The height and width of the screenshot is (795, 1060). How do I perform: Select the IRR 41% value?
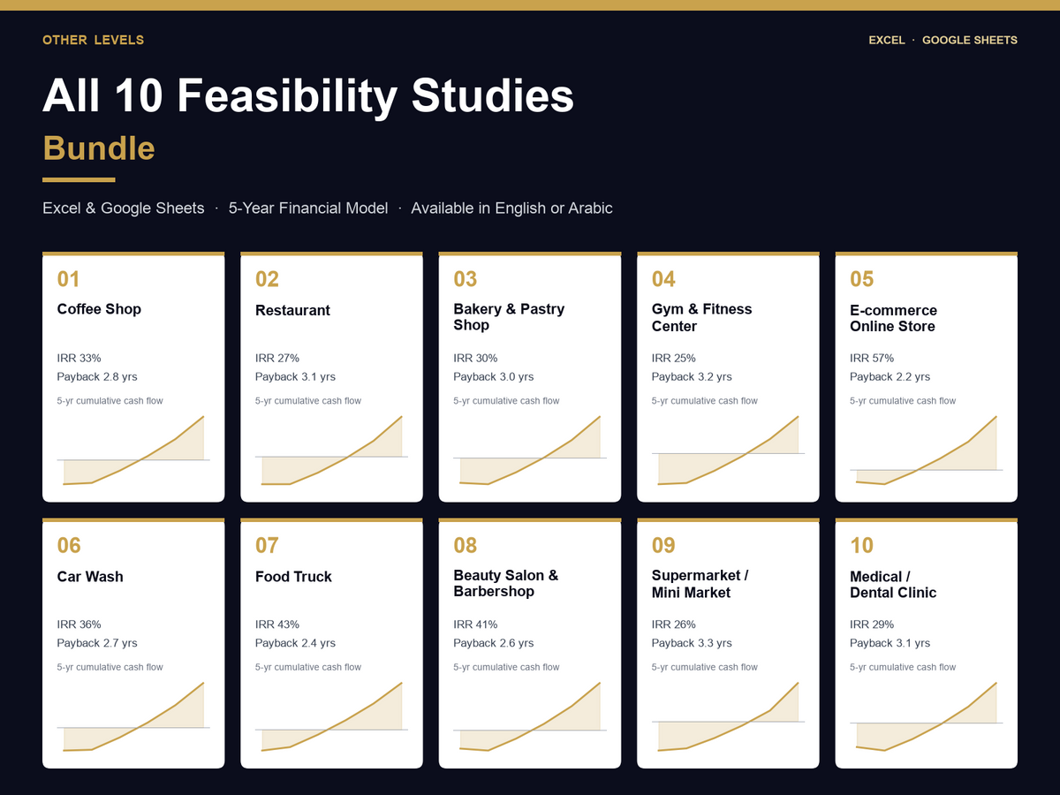click(x=475, y=625)
